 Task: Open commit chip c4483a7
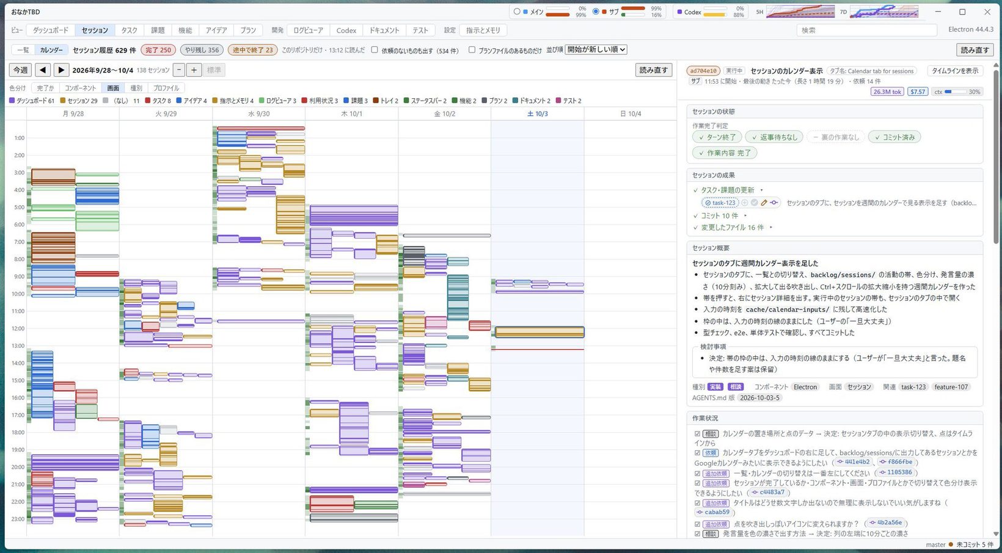[768, 493]
